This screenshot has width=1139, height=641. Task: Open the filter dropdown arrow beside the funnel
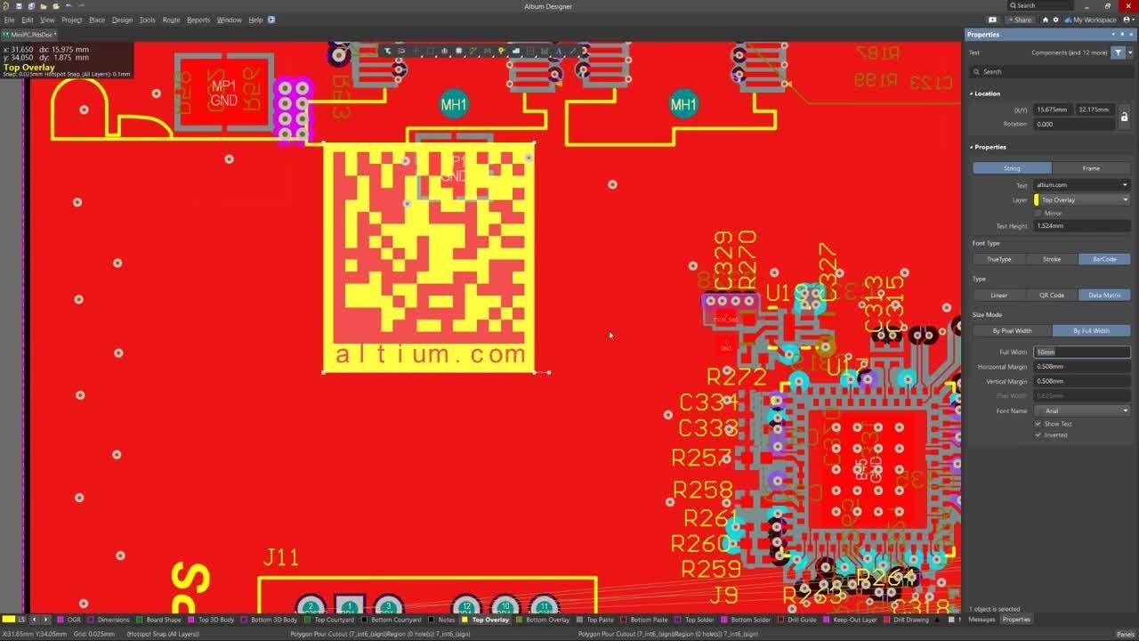point(1130,53)
